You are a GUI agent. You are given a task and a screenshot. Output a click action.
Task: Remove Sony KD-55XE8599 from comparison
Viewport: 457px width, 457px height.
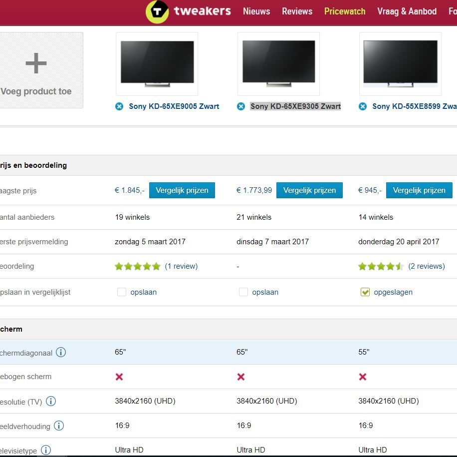[x=363, y=106]
